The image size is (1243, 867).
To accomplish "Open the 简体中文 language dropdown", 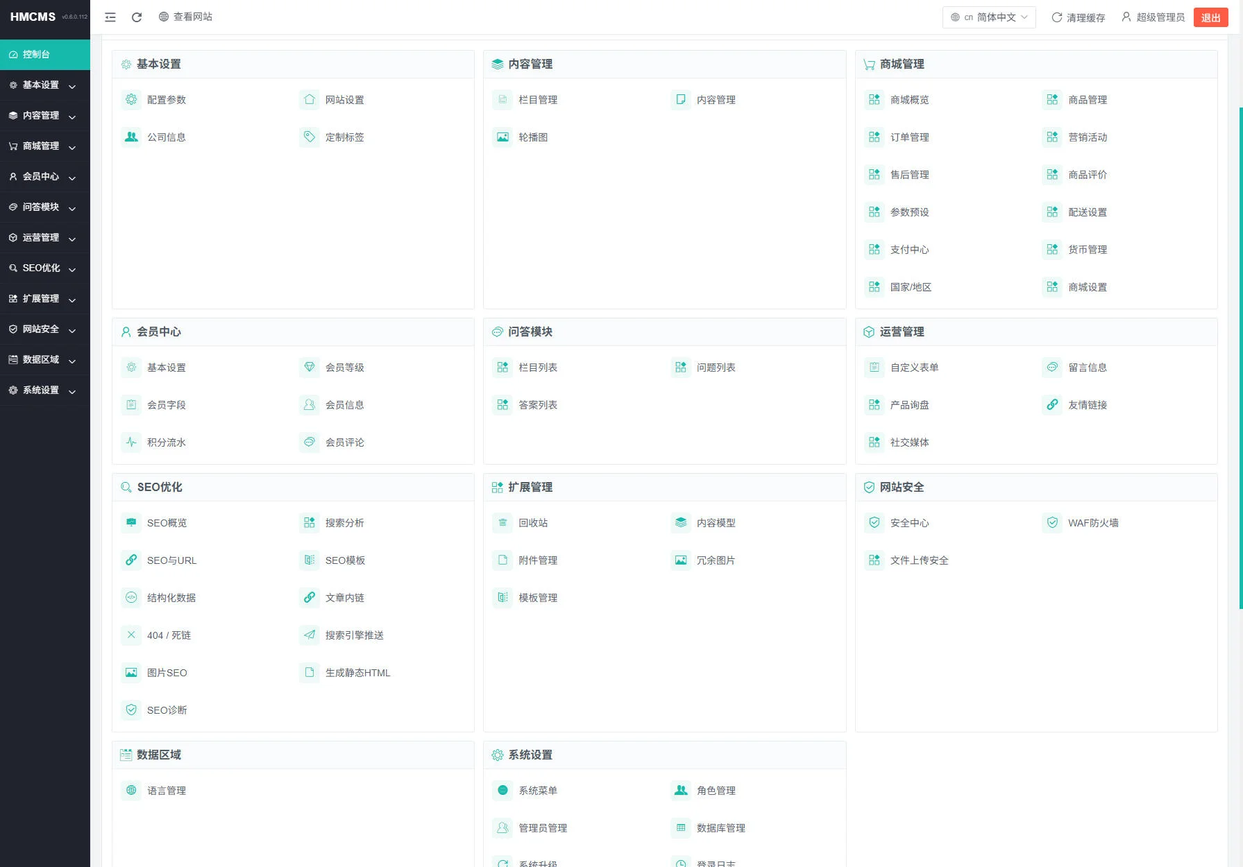I will 989,17.
